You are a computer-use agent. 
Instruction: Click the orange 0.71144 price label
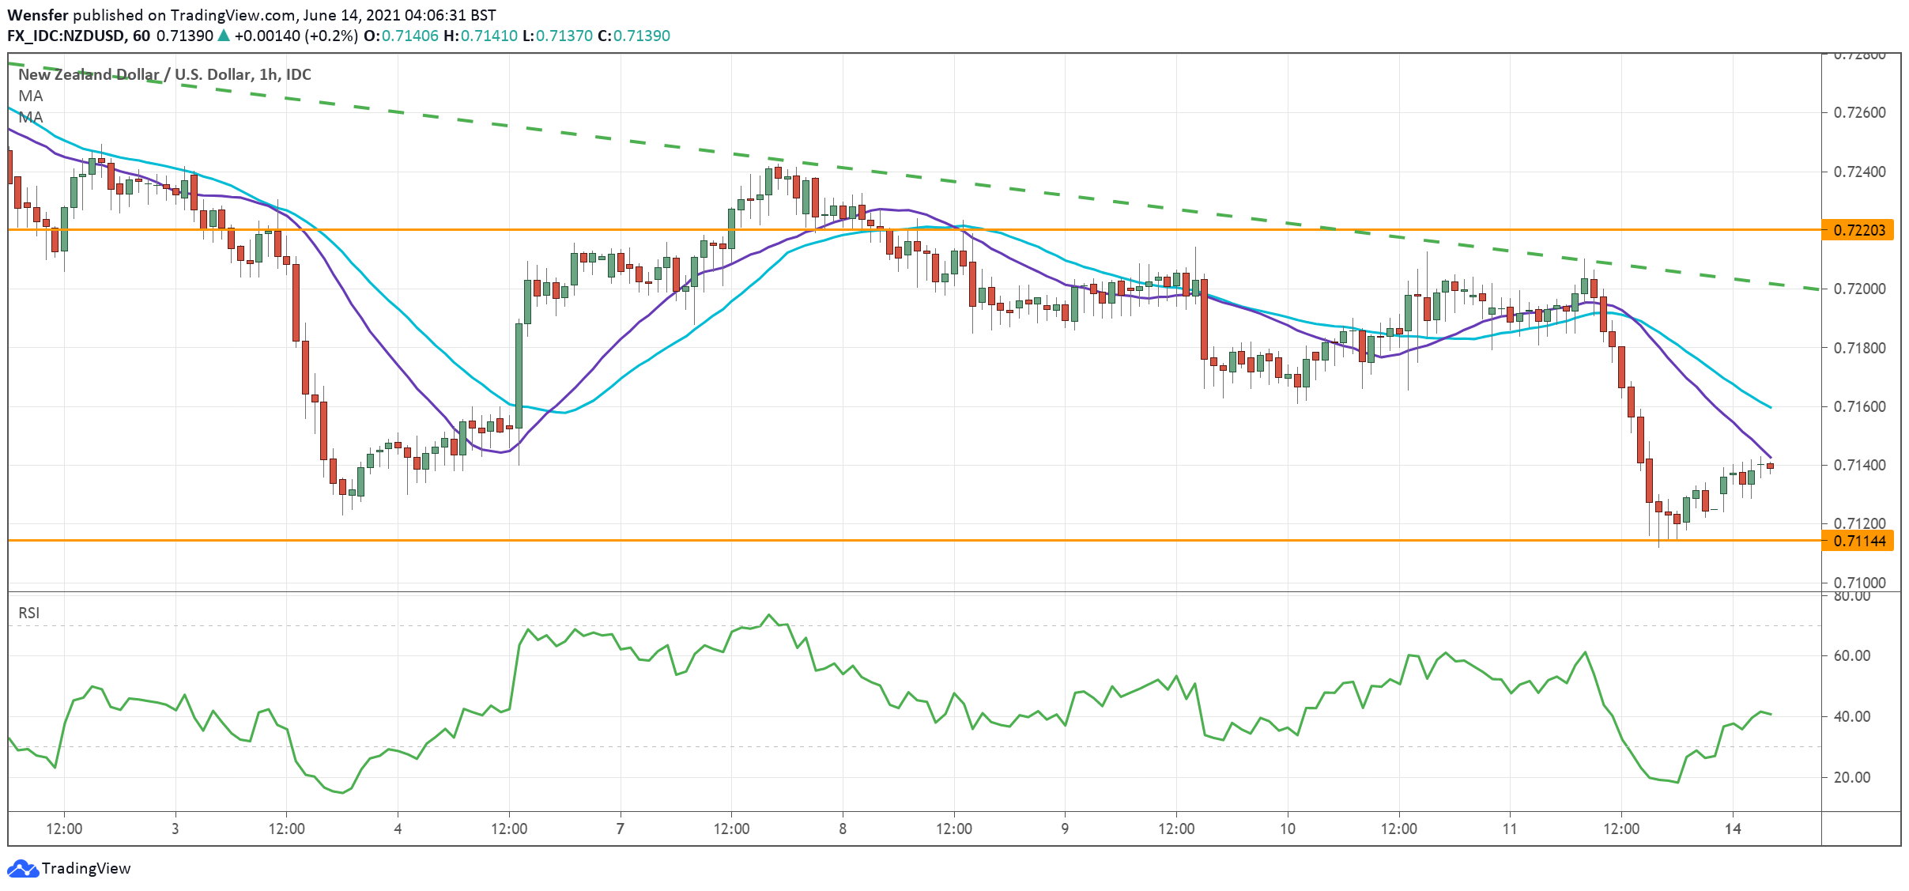coord(1858,541)
